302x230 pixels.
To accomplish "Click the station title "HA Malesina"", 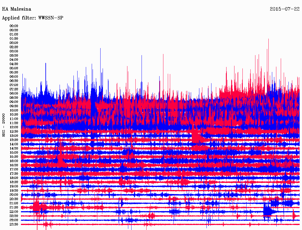I will 17,9.
